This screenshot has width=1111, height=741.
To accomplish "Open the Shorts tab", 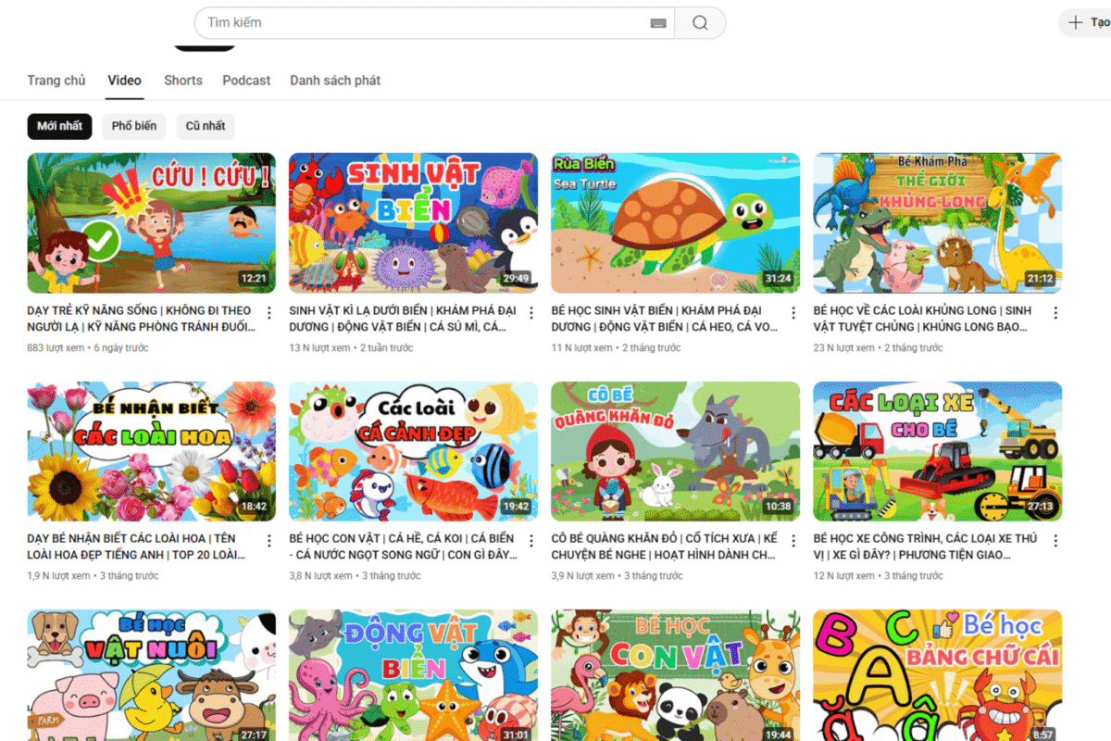I will (183, 81).
